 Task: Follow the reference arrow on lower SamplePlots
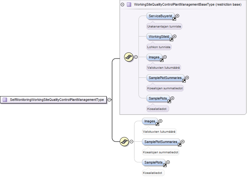click(x=165, y=165)
